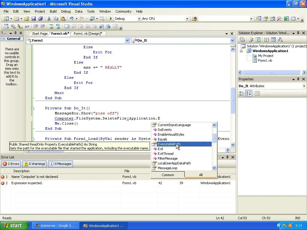
Task: Open Properties Window via toolbar icon
Action: [x=266, y=19]
